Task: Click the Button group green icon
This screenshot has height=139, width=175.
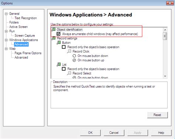Action: (x=59, y=43)
